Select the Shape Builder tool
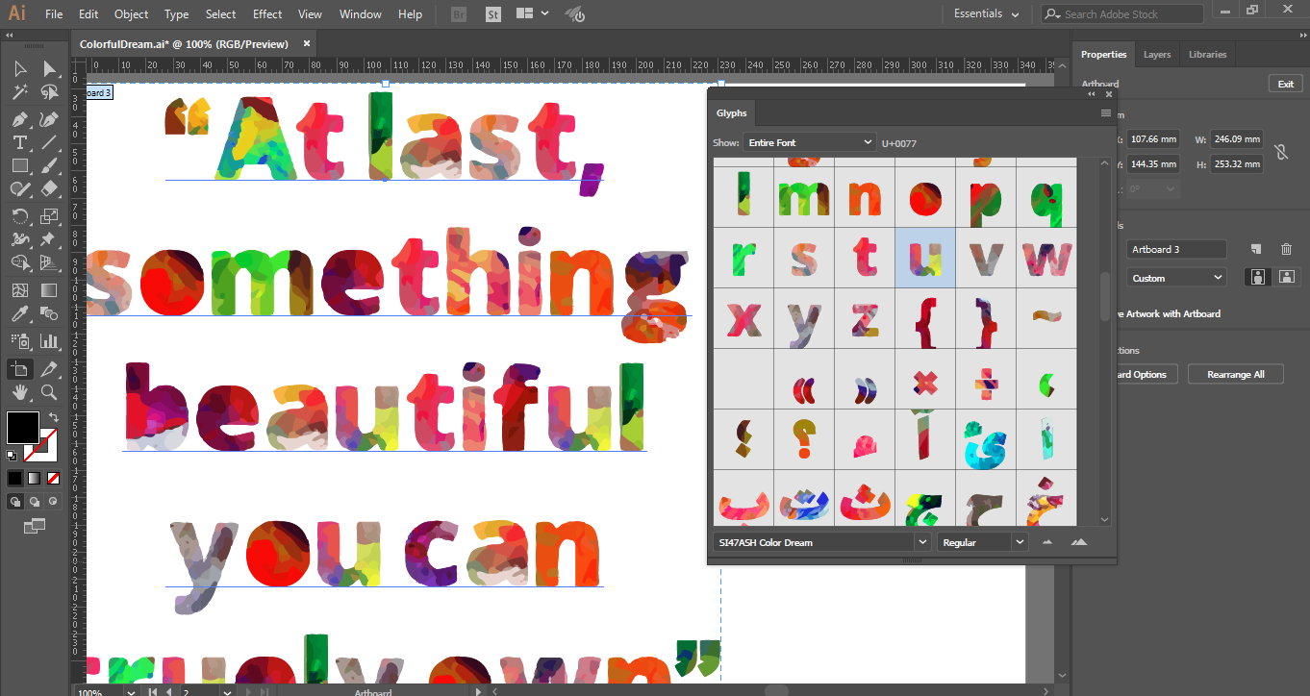Viewport: 1310px width, 696px height. (x=20, y=262)
